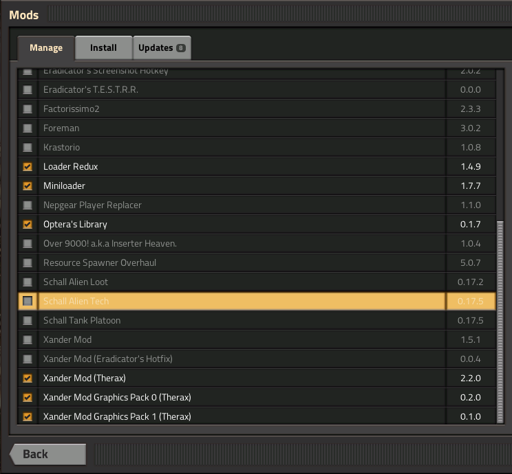Select the "Factorissimo2" mod name
This screenshot has height=474, width=512.
71,109
